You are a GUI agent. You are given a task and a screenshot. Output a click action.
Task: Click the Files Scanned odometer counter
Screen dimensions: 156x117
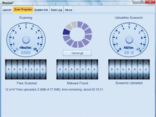point(26,69)
